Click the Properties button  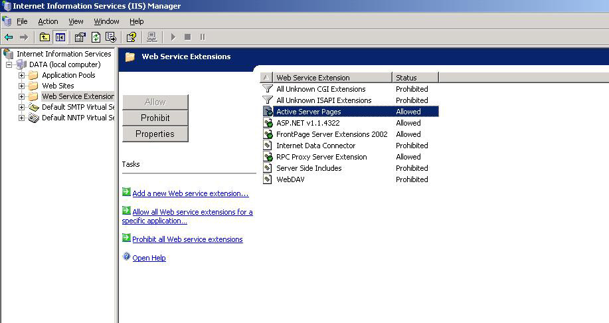coord(155,134)
